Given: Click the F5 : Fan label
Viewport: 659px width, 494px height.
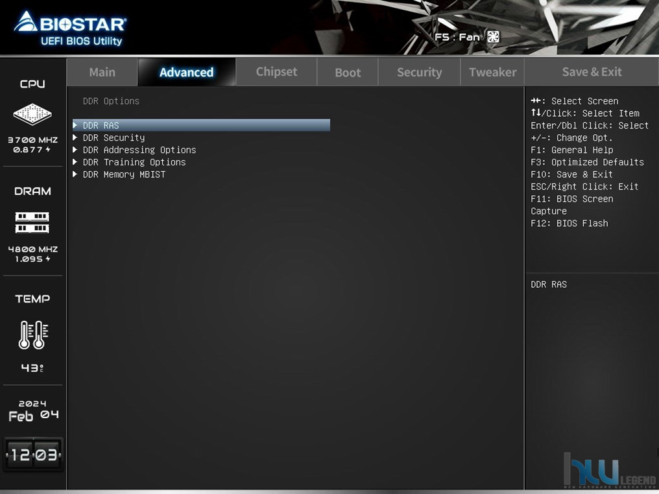Looking at the screenshot, I should pyautogui.click(x=457, y=37).
